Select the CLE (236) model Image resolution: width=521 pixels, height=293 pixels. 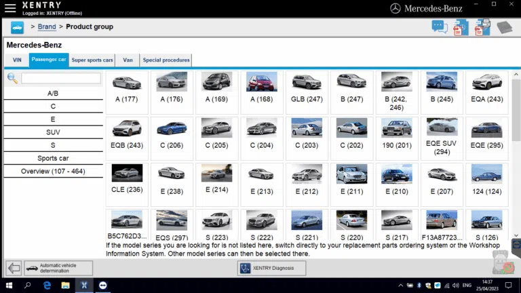127,184
